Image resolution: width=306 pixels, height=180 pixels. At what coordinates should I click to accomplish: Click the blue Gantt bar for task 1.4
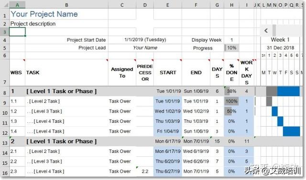pyautogui.click(x=291, y=131)
